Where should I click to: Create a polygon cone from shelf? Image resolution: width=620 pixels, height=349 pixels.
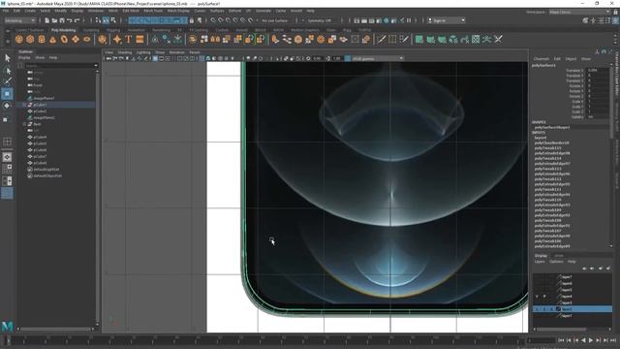tap(52, 39)
